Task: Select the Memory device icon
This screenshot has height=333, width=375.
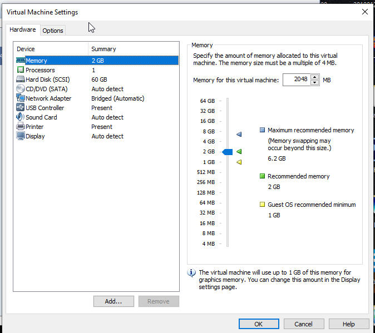Action: pos(21,61)
